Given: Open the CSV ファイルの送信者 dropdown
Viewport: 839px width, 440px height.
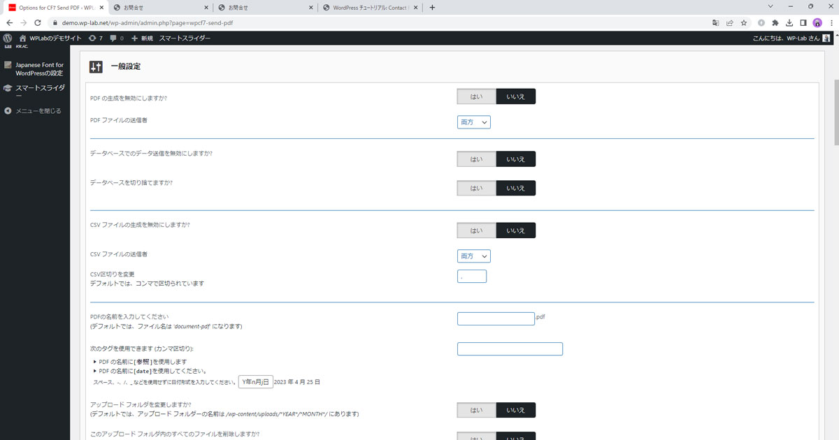Looking at the screenshot, I should click(x=473, y=256).
